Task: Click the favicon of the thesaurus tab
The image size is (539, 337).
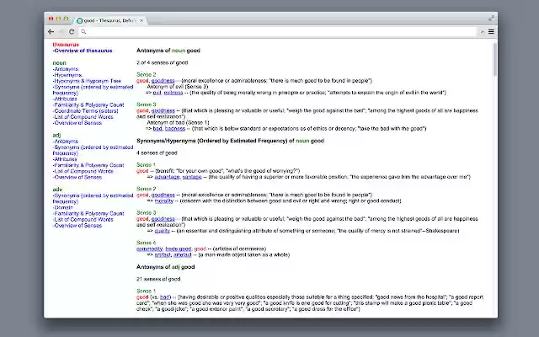Action: click(80, 20)
